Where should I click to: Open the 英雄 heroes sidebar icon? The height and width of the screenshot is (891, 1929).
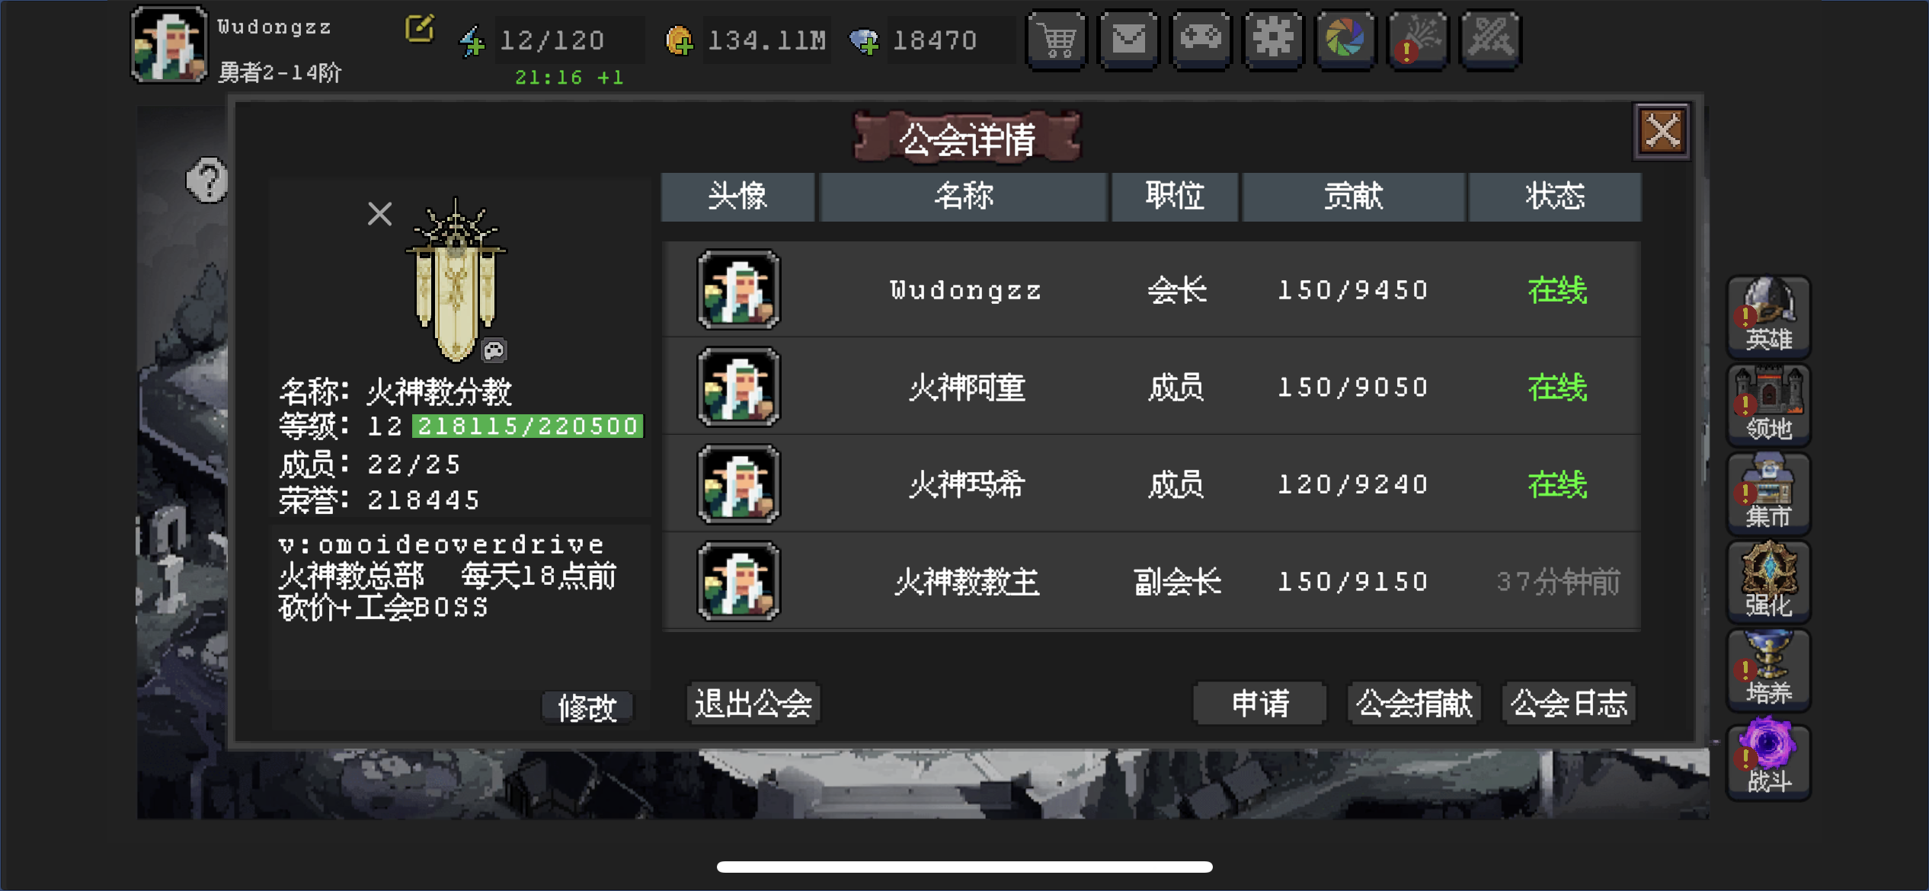pos(1768,316)
